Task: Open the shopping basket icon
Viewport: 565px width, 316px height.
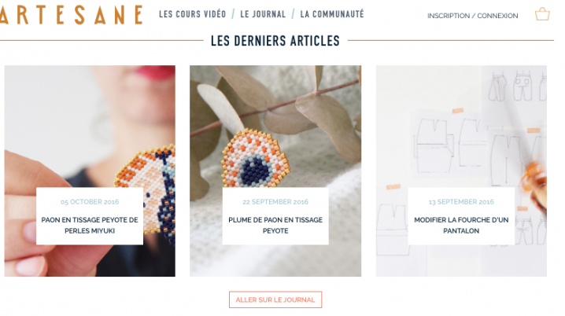Action: click(542, 14)
